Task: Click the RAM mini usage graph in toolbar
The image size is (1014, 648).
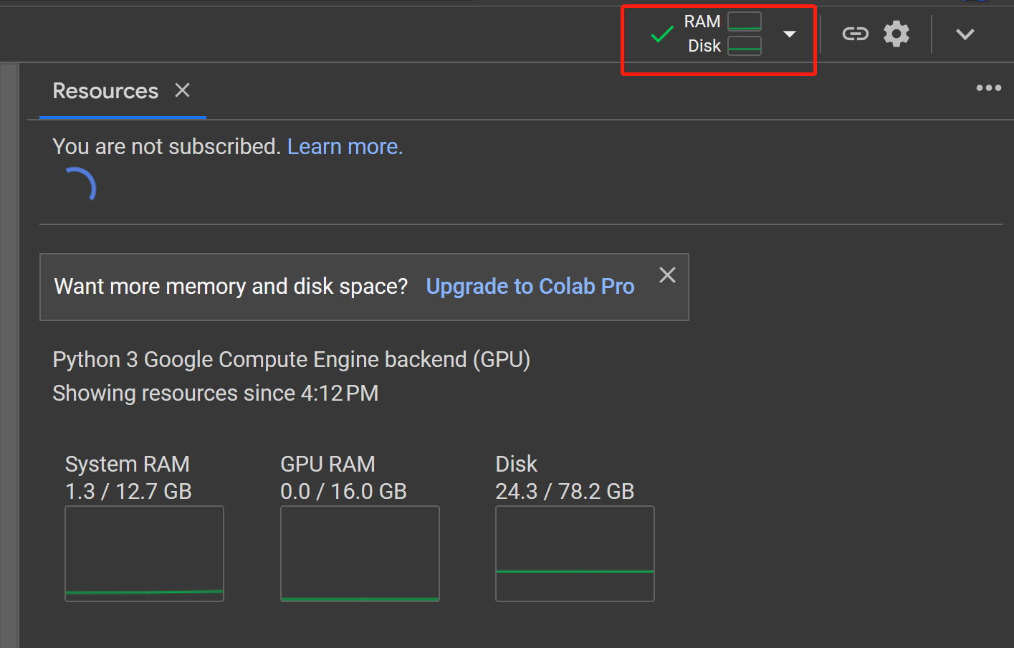Action: [744, 22]
